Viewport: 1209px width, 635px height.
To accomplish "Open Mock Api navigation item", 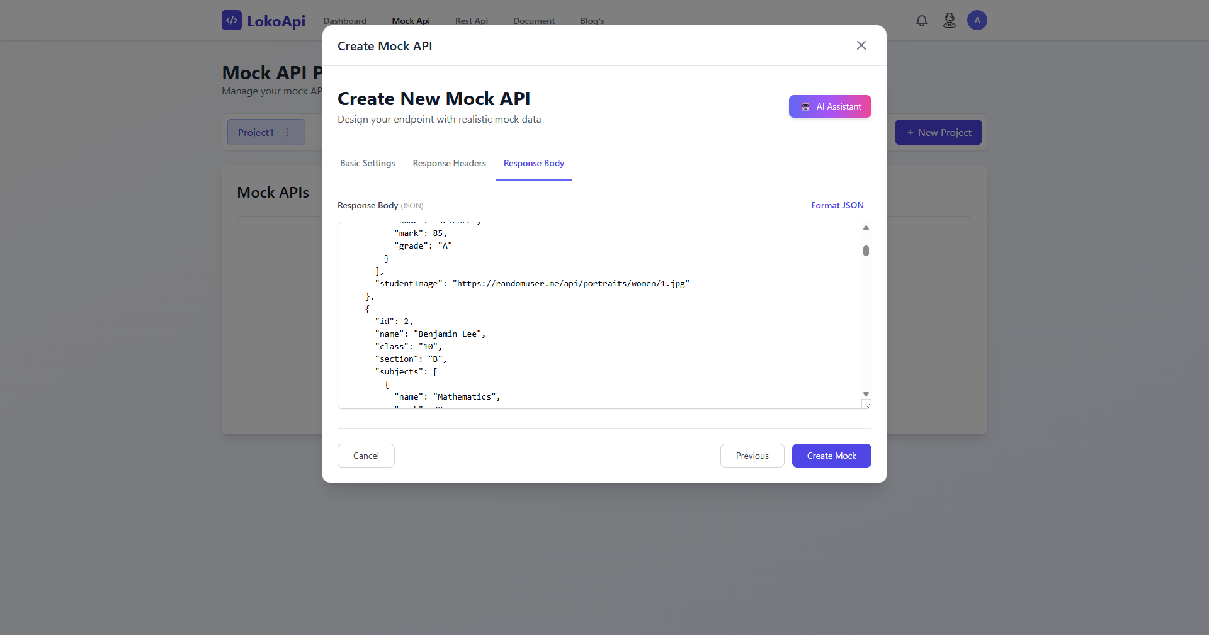I will click(x=411, y=21).
